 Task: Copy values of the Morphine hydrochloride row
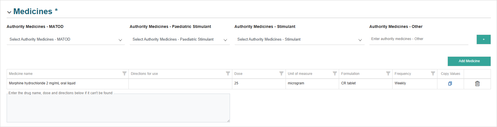pos(450,84)
